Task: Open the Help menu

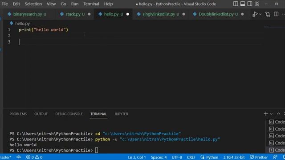Action: tap(108, 4)
